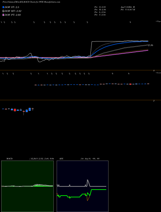Click the 'Pre C: 2.54' close value
Screen dimensions: 161x212
pyautogui.click(x=100, y=15)
